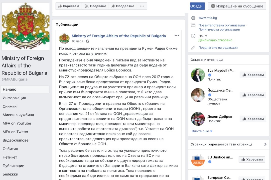Click verified badge under EU Justice an...

(210, 162)
